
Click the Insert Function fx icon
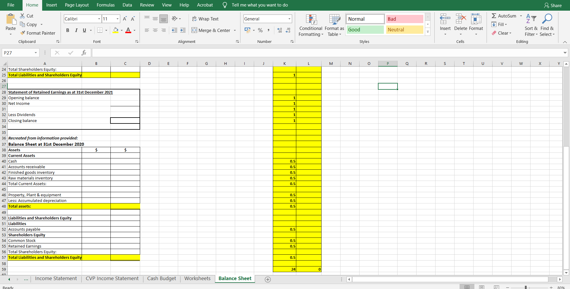(x=84, y=53)
